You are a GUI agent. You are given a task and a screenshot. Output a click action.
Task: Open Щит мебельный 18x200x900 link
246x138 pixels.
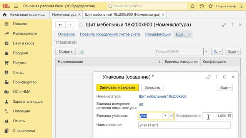(163, 96)
